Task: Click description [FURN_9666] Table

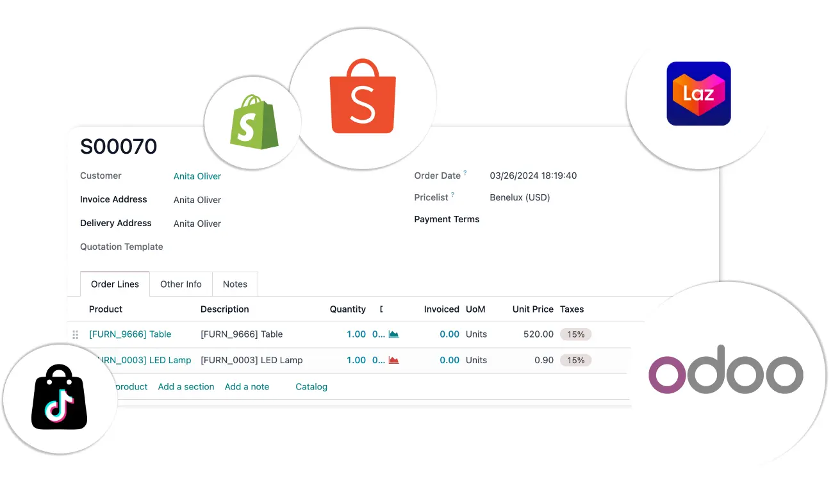Action: [x=242, y=334]
